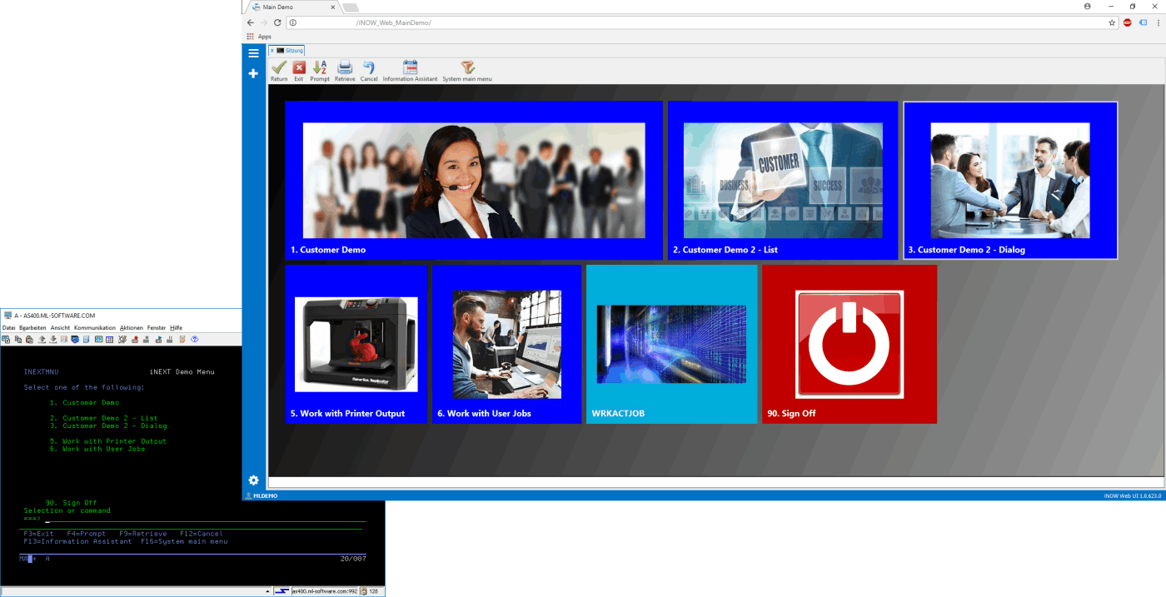Click "F16=System main menu" in terminal

(183, 541)
